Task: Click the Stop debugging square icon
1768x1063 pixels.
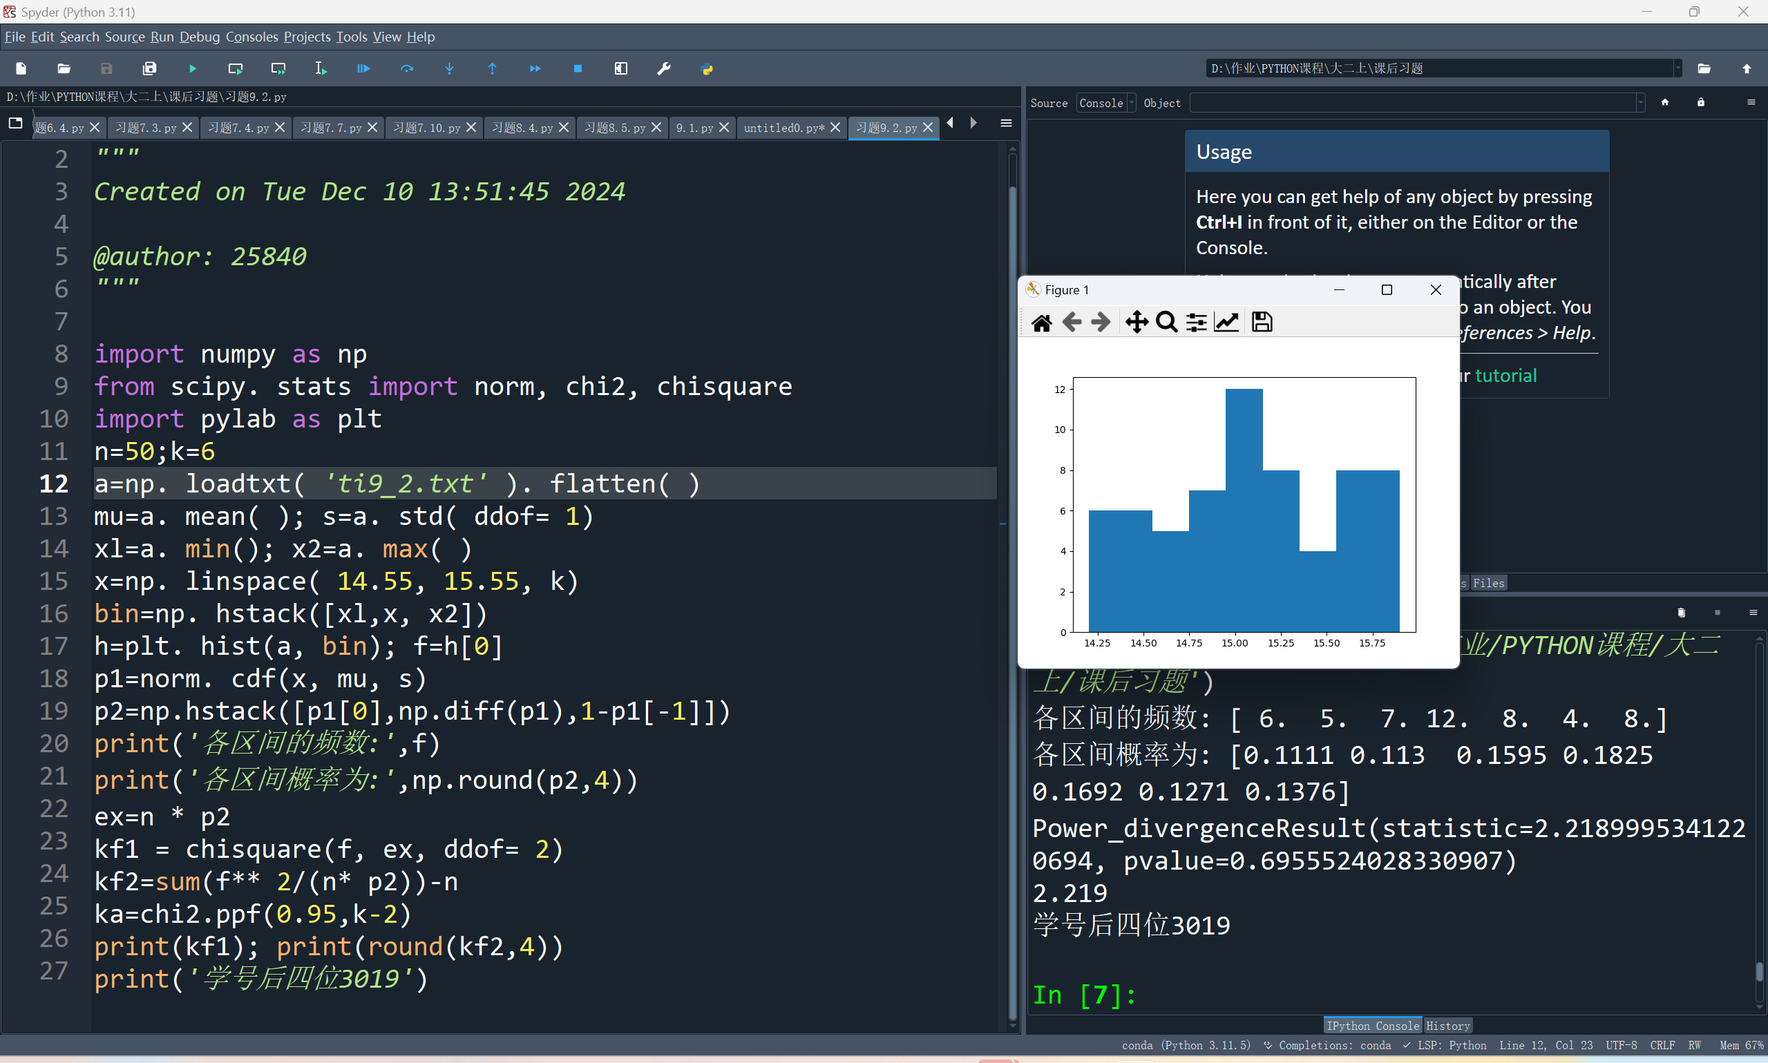Action: 578,69
